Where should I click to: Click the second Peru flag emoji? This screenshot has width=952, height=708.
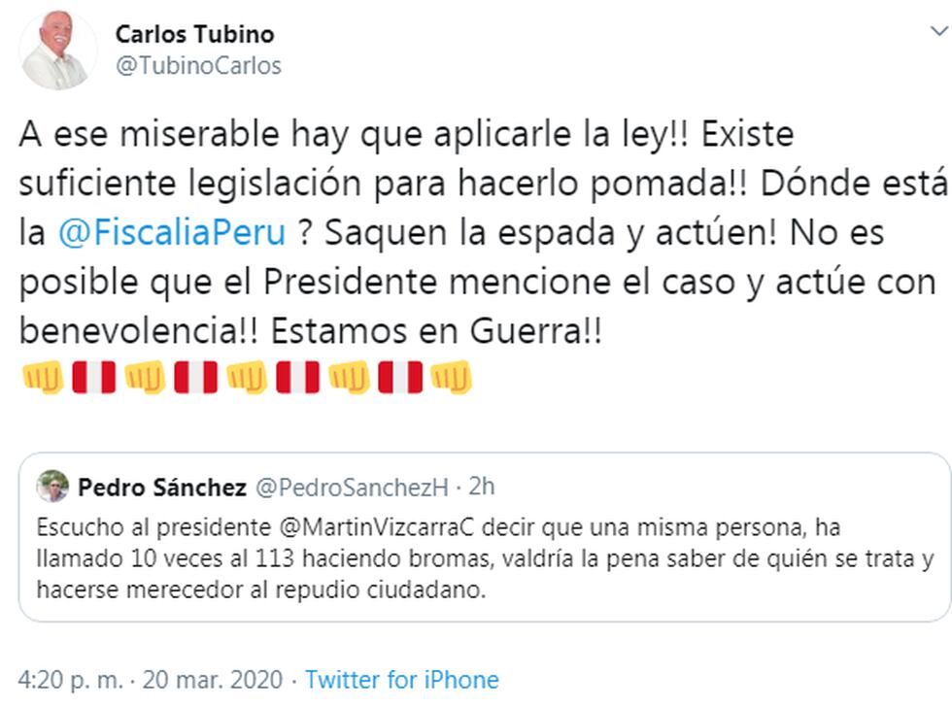195,377
